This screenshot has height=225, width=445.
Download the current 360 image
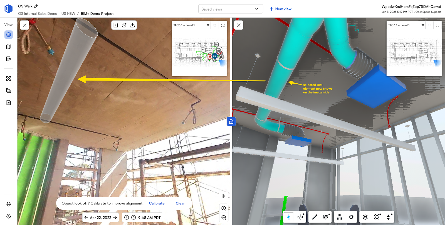pos(132,25)
